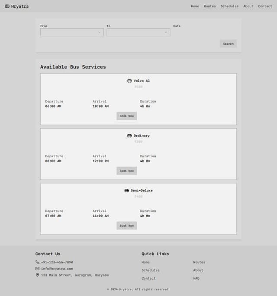Book the Ordinary bus service

pyautogui.click(x=126, y=171)
